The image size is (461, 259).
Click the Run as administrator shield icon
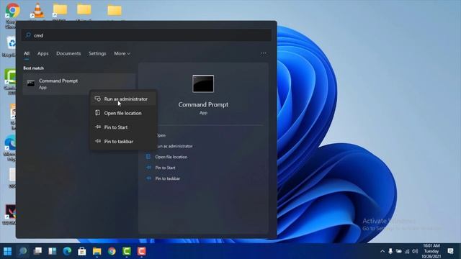tap(98, 99)
